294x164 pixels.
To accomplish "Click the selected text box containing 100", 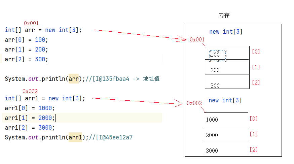I will (x=217, y=55).
